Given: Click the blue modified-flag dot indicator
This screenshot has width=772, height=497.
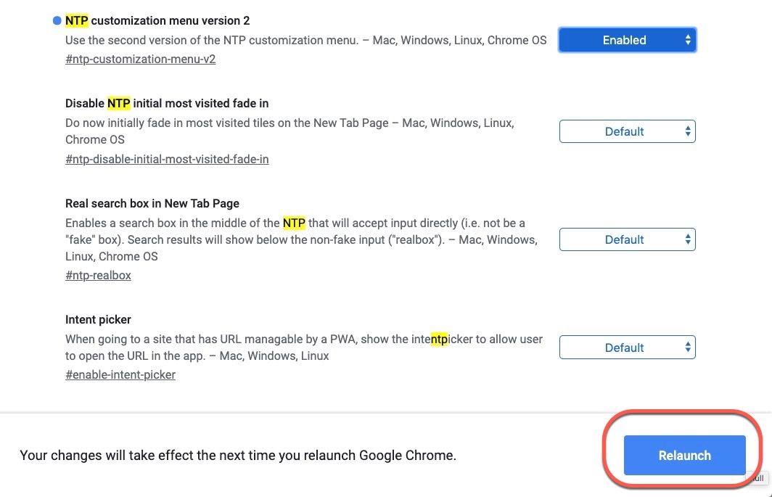Looking at the screenshot, I should coord(57,21).
